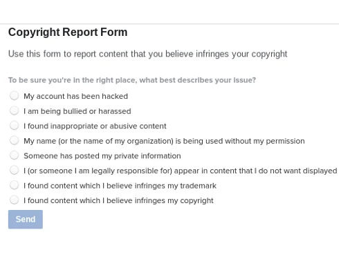Click 'I am being bullied or harassed' label text
339x279 pixels.
pos(77,111)
